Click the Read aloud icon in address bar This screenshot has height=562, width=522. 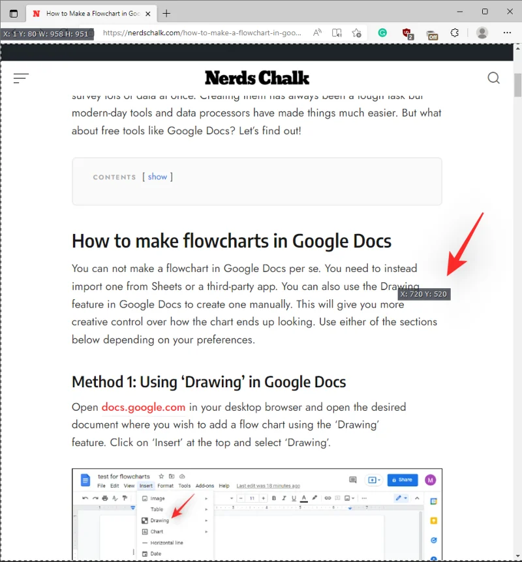317,33
